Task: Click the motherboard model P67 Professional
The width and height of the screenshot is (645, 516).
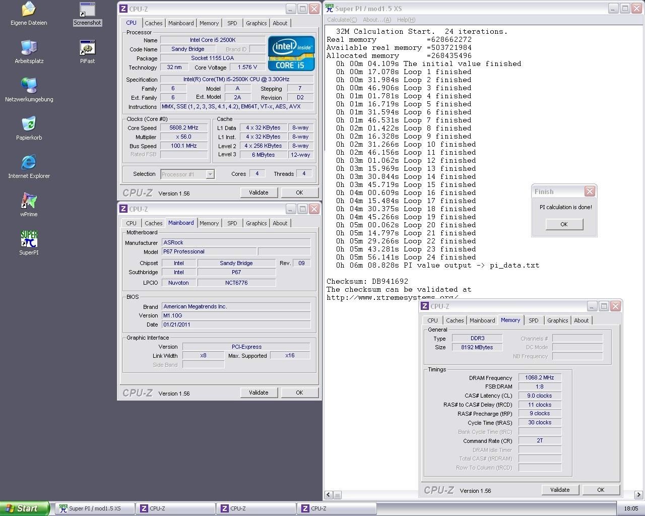Action: pyautogui.click(x=209, y=251)
